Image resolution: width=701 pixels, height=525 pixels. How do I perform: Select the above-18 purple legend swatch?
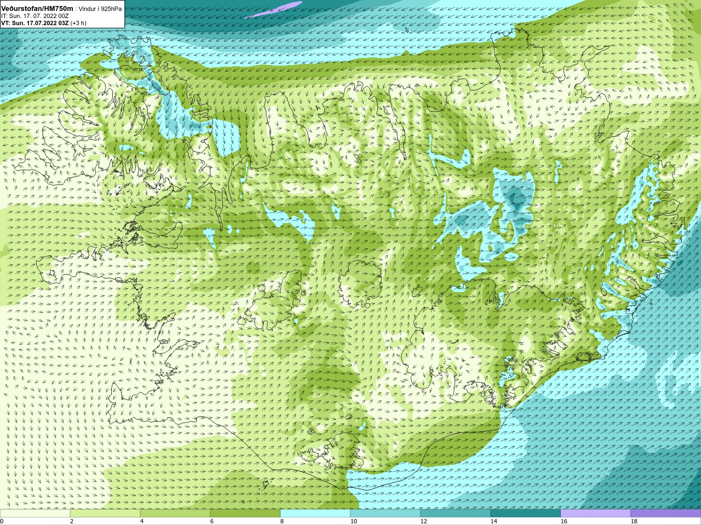click(666, 513)
